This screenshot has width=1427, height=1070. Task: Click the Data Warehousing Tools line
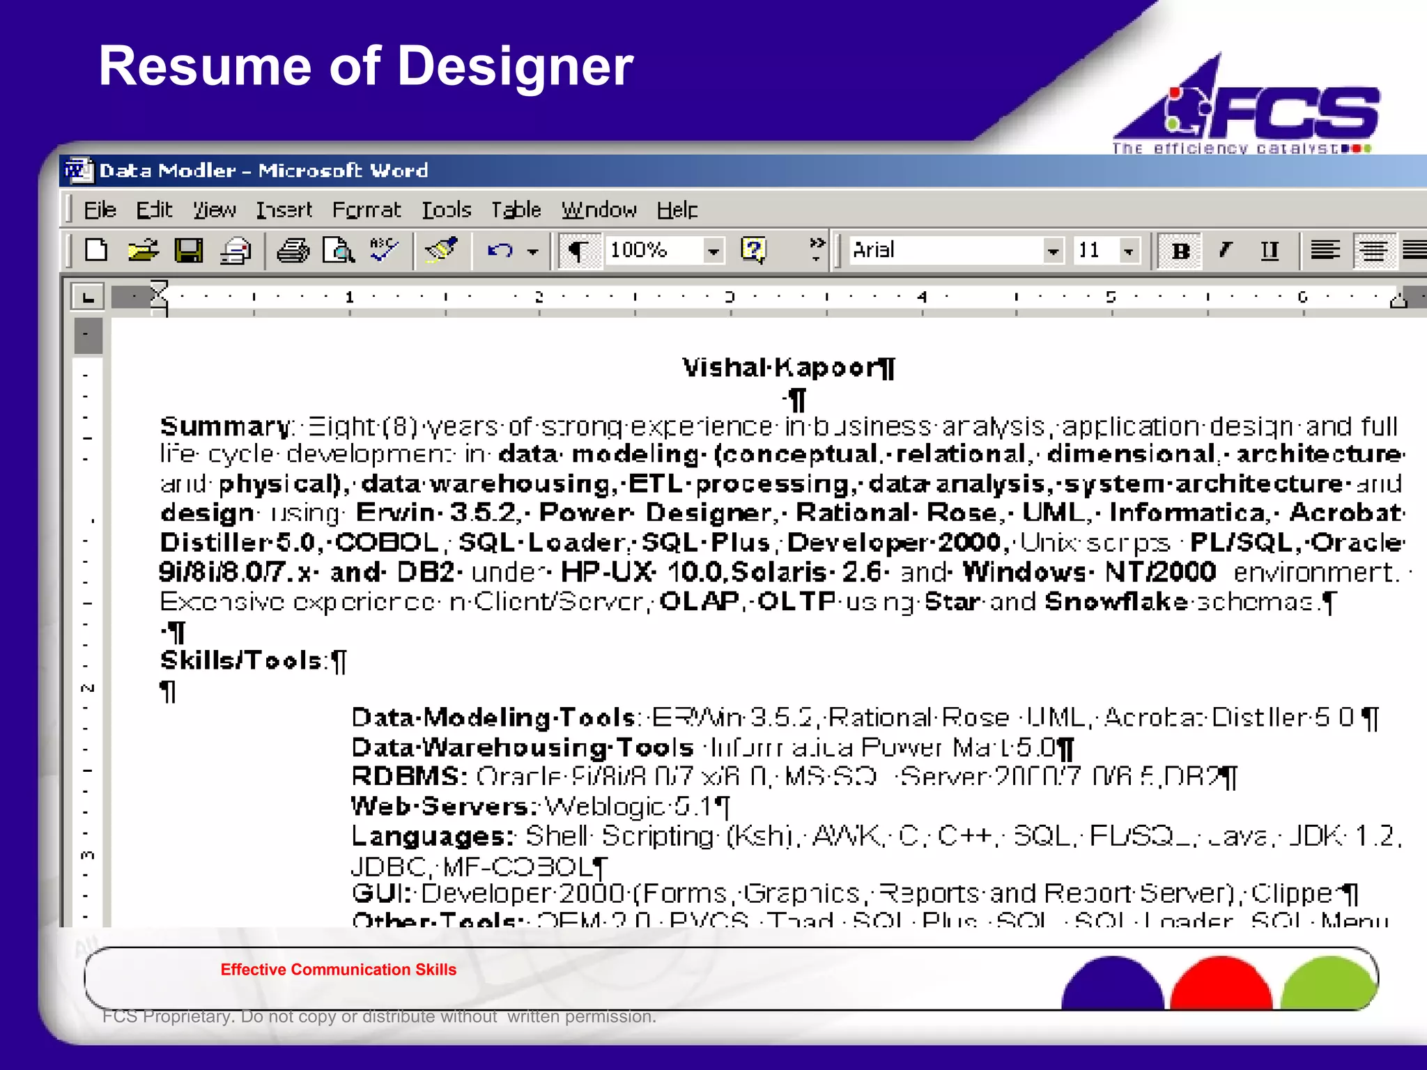click(x=712, y=747)
